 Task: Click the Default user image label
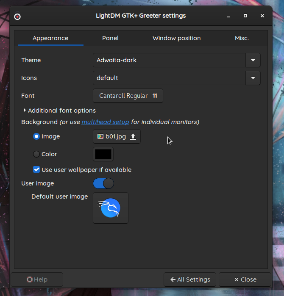pyautogui.click(x=59, y=196)
